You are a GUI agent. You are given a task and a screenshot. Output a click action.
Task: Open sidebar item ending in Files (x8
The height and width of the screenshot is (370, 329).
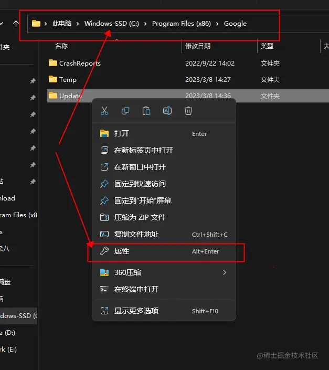(19, 215)
